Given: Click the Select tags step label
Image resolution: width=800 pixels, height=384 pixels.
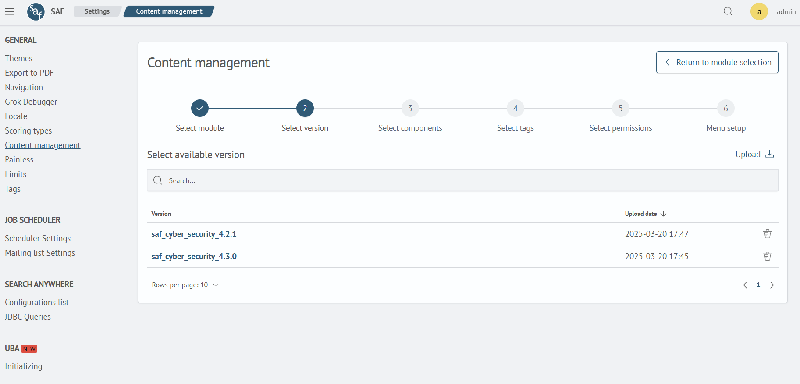Looking at the screenshot, I should point(516,128).
